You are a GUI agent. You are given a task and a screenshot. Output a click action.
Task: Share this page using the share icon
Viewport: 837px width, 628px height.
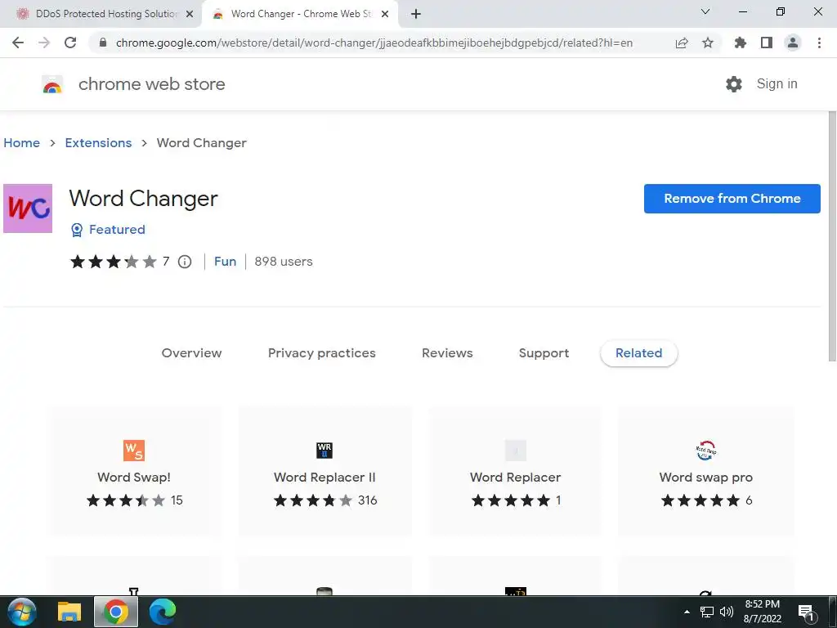(682, 43)
